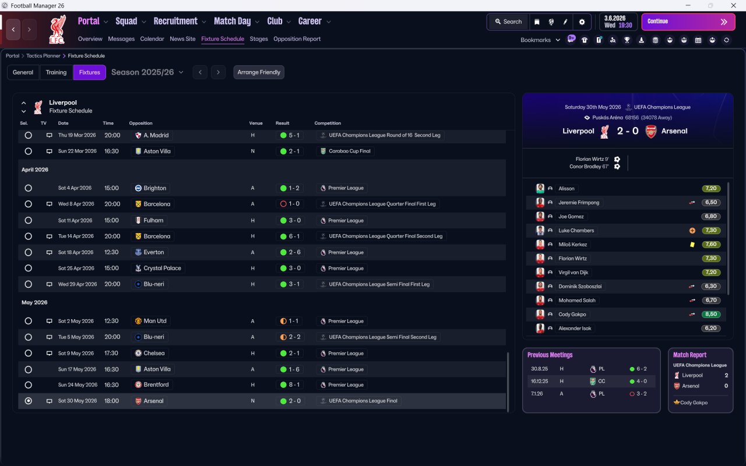746x466 pixels.
Task: Select the Crystal Palace fixture radio button
Action: [28, 269]
